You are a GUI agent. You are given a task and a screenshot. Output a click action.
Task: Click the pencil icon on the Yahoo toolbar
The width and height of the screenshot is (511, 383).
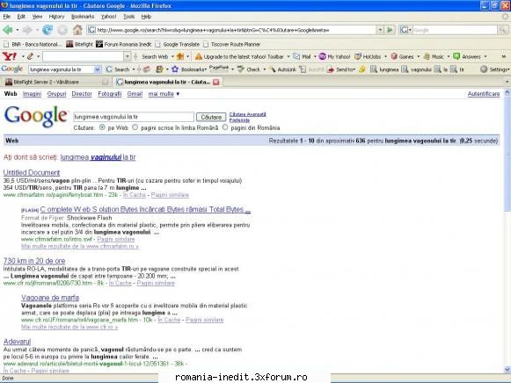point(30,56)
